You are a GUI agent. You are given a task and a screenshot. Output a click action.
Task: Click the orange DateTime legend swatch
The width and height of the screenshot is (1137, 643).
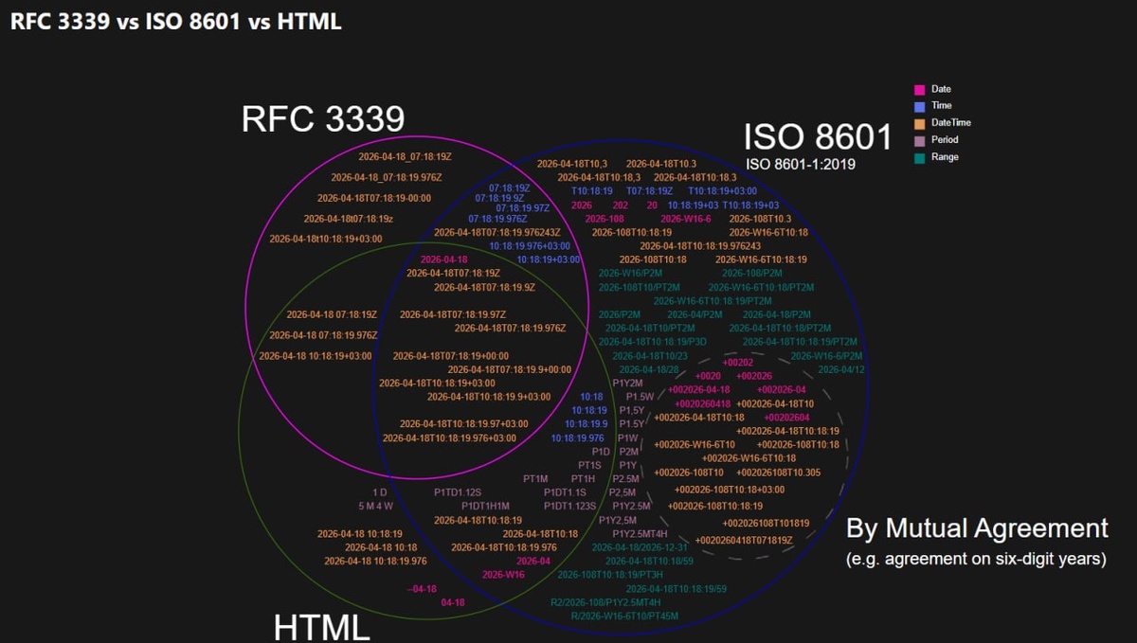coord(919,124)
